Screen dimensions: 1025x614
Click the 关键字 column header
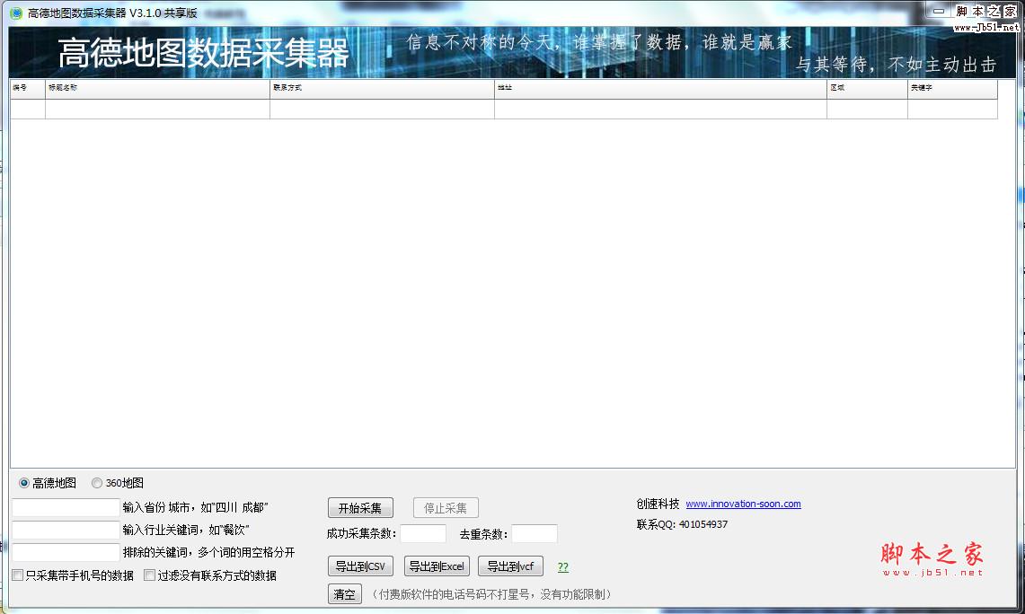coord(952,88)
